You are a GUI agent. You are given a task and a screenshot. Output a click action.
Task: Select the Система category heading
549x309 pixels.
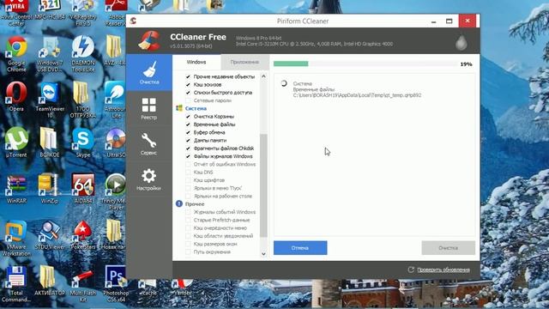click(196, 109)
